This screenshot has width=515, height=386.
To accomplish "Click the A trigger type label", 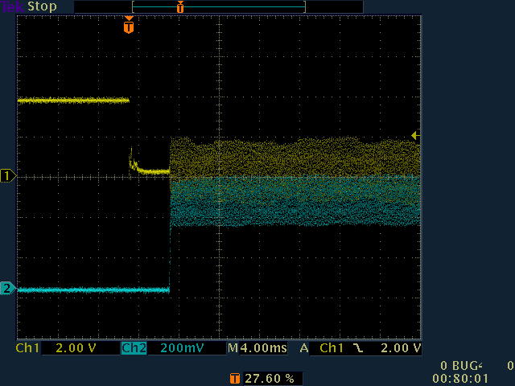I will [304, 349].
